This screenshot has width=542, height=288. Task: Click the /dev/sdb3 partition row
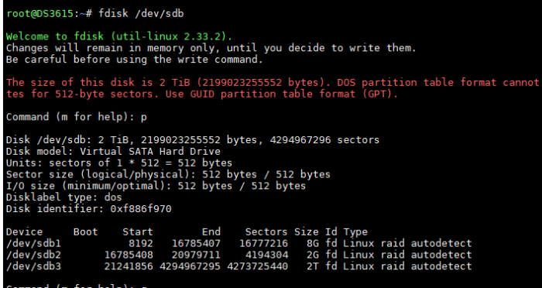pos(238,266)
